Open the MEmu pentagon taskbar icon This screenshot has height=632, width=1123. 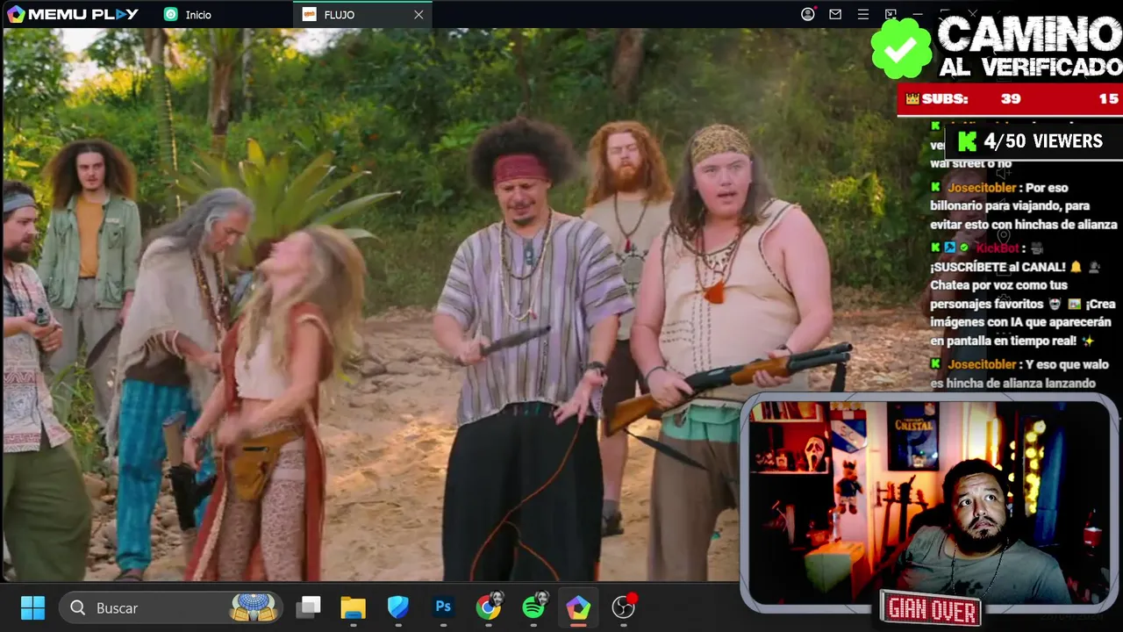tap(578, 607)
